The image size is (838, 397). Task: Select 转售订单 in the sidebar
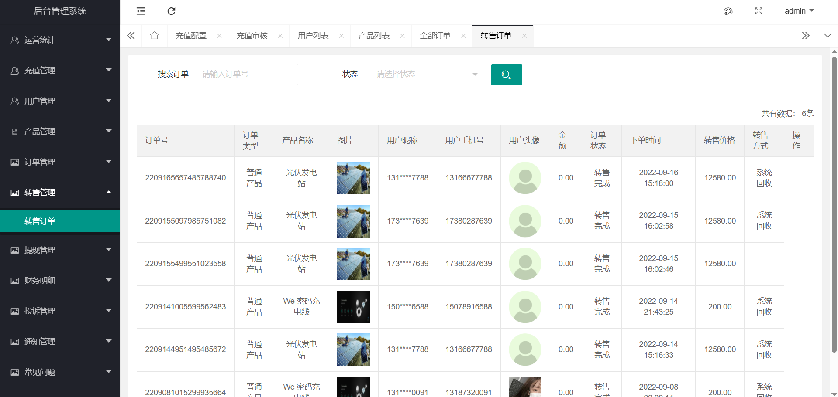coord(40,221)
